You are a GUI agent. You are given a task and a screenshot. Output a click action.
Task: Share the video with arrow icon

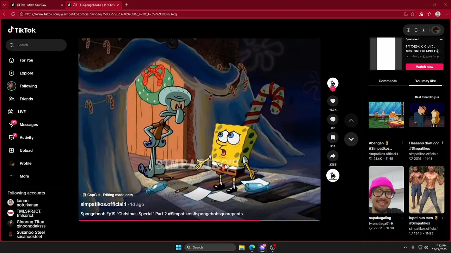point(333,156)
